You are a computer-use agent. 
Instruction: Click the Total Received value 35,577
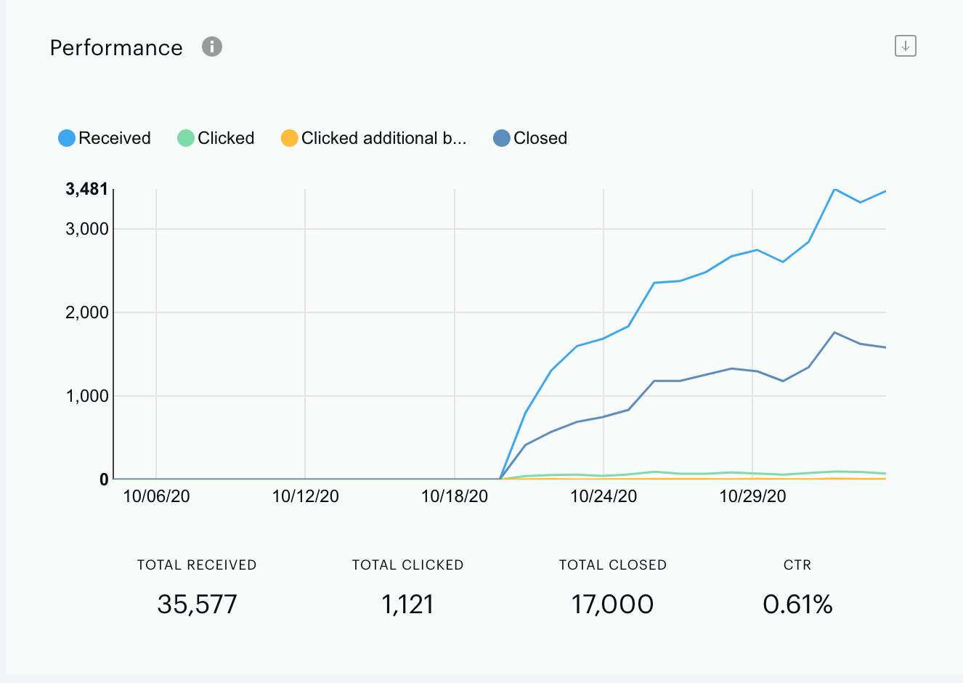(198, 604)
